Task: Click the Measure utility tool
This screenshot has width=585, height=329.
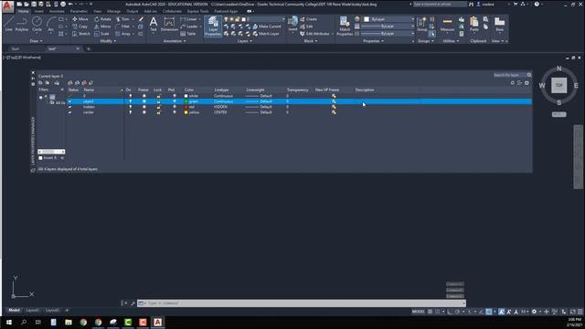Action: click(x=447, y=25)
